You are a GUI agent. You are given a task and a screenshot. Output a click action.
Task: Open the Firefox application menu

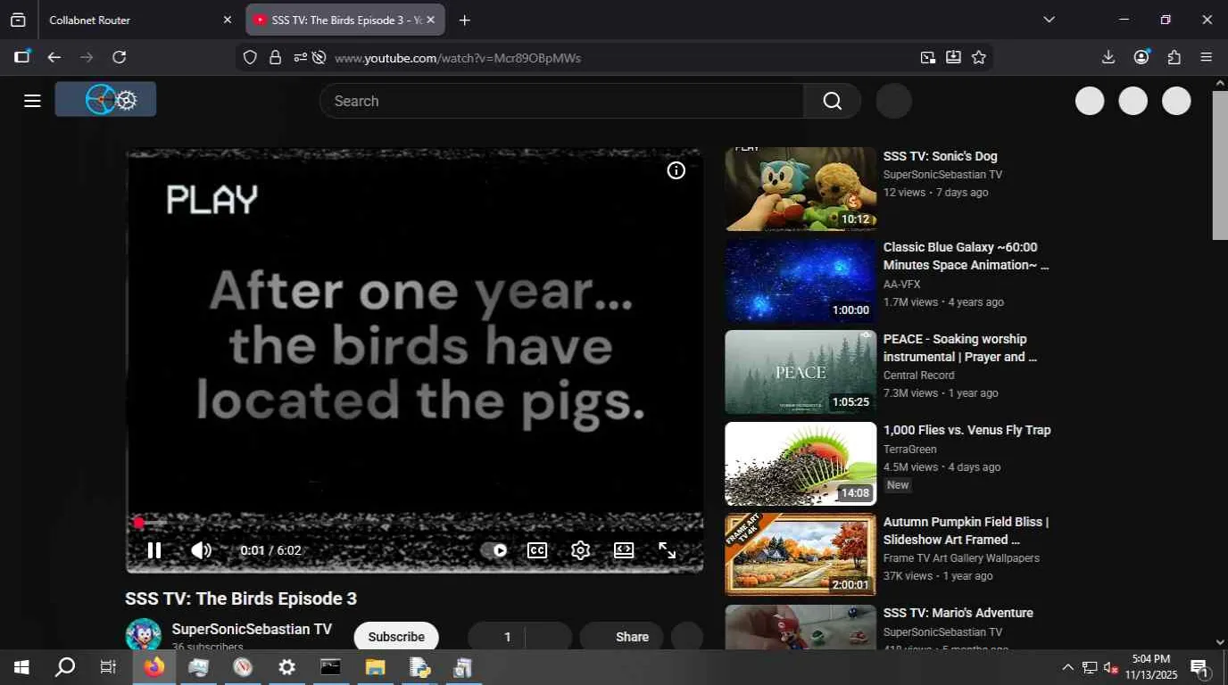click(1207, 57)
